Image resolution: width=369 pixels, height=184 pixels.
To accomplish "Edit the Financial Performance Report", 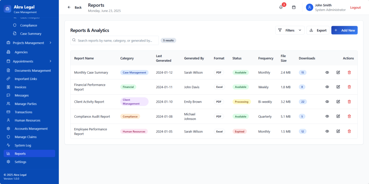I will pos(338,87).
